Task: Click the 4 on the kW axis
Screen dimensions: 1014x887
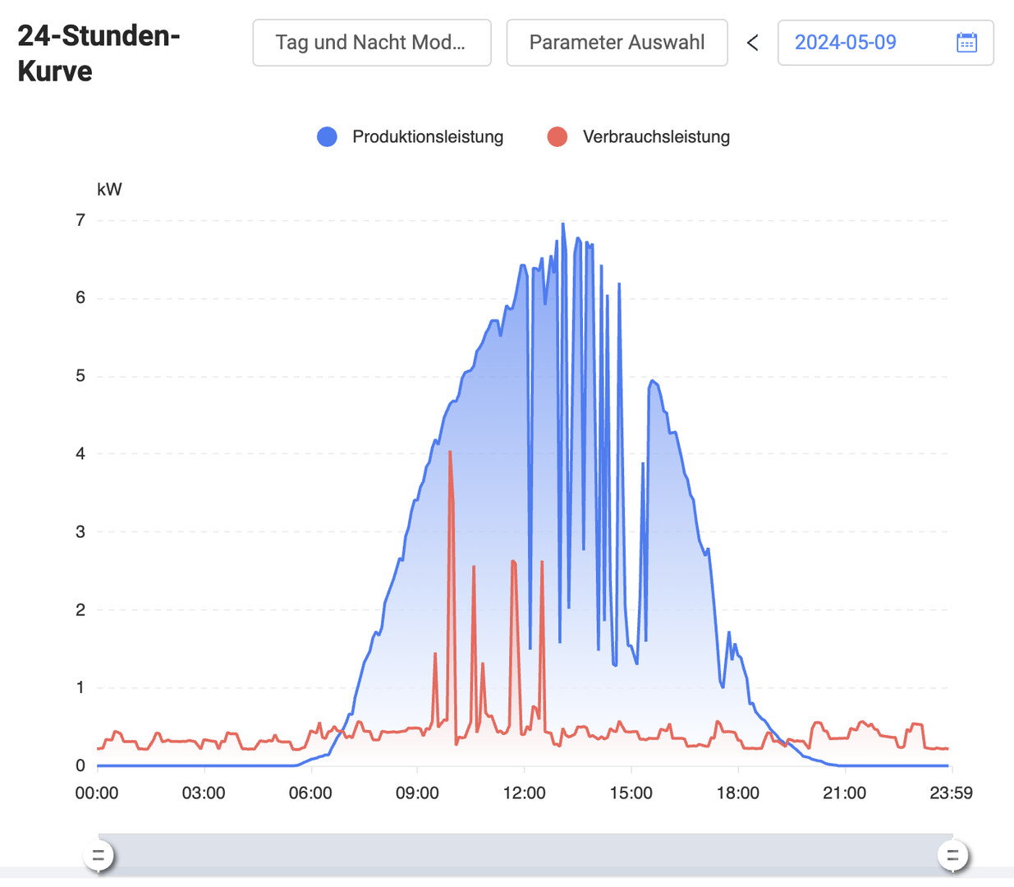Action: [x=80, y=454]
